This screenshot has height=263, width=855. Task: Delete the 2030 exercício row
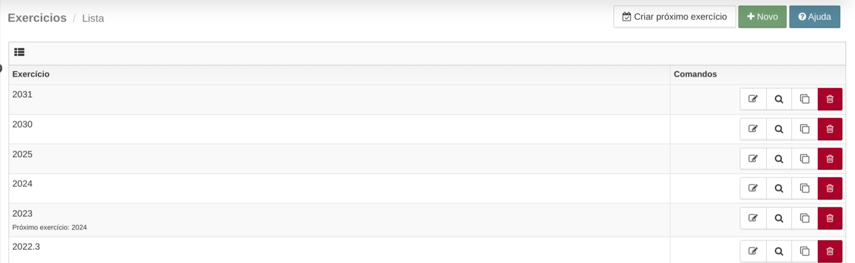830,129
